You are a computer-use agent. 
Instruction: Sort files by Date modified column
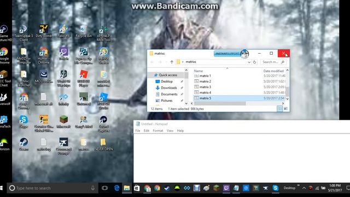273,71
